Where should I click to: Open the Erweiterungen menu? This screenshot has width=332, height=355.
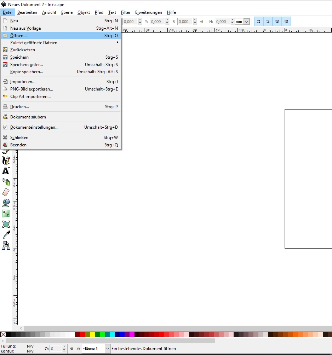click(x=149, y=12)
